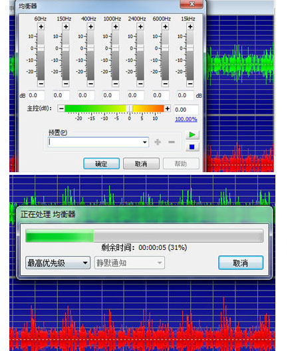Click 15kHz band slider handle
Screen dimensions: 288x351
(190, 48)
